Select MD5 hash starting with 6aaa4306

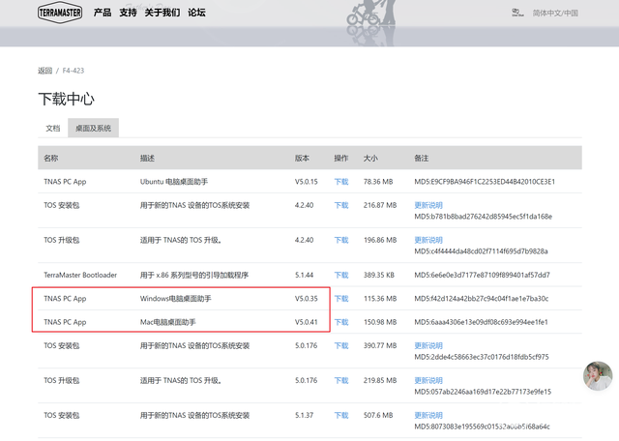pyautogui.click(x=481, y=322)
